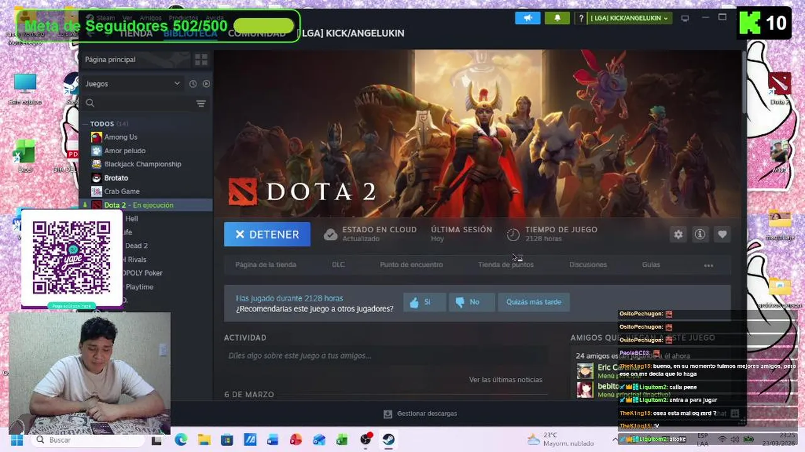The height and width of the screenshot is (452, 805).
Task: Click the Brotato game icon
Action: 96,178
